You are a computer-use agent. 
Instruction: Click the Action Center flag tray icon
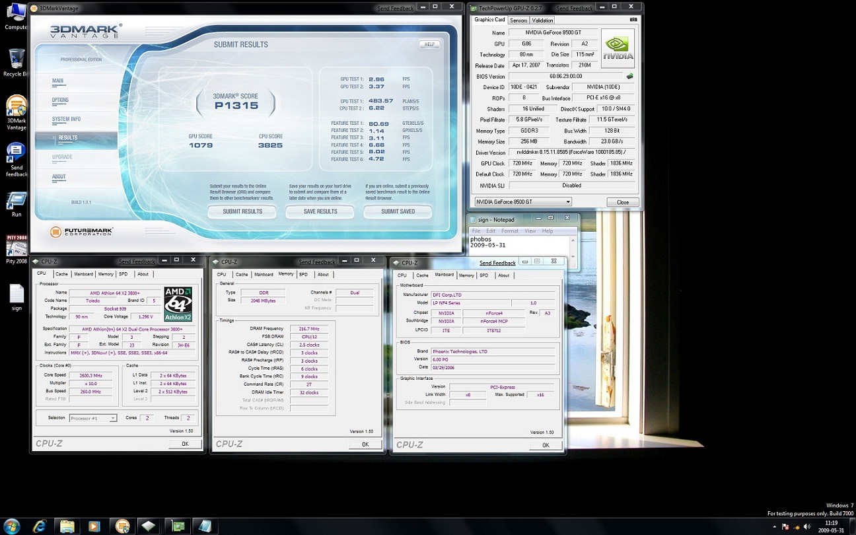pos(785,526)
